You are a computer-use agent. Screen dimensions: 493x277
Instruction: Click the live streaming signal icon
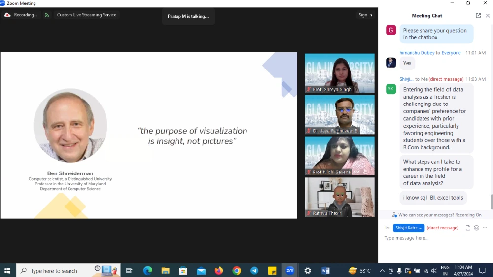point(47,15)
